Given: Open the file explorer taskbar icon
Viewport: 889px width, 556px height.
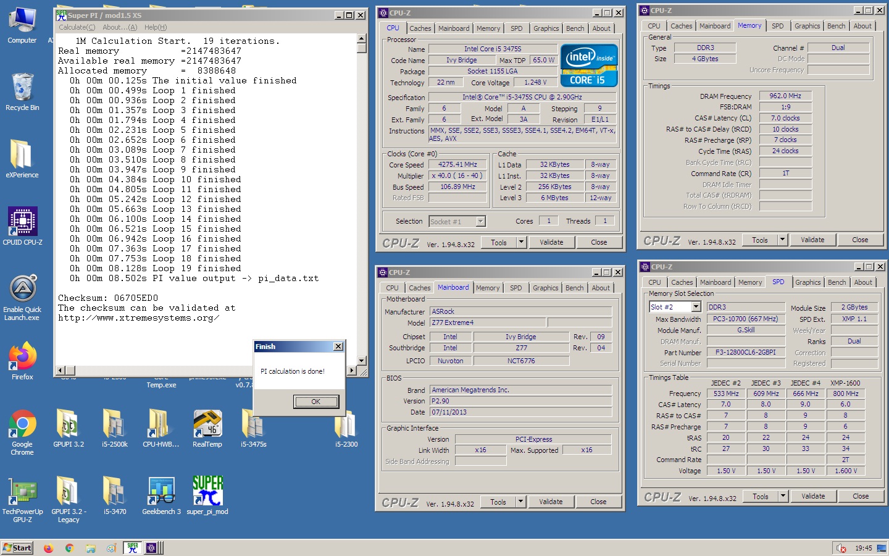Looking at the screenshot, I should click(x=91, y=548).
